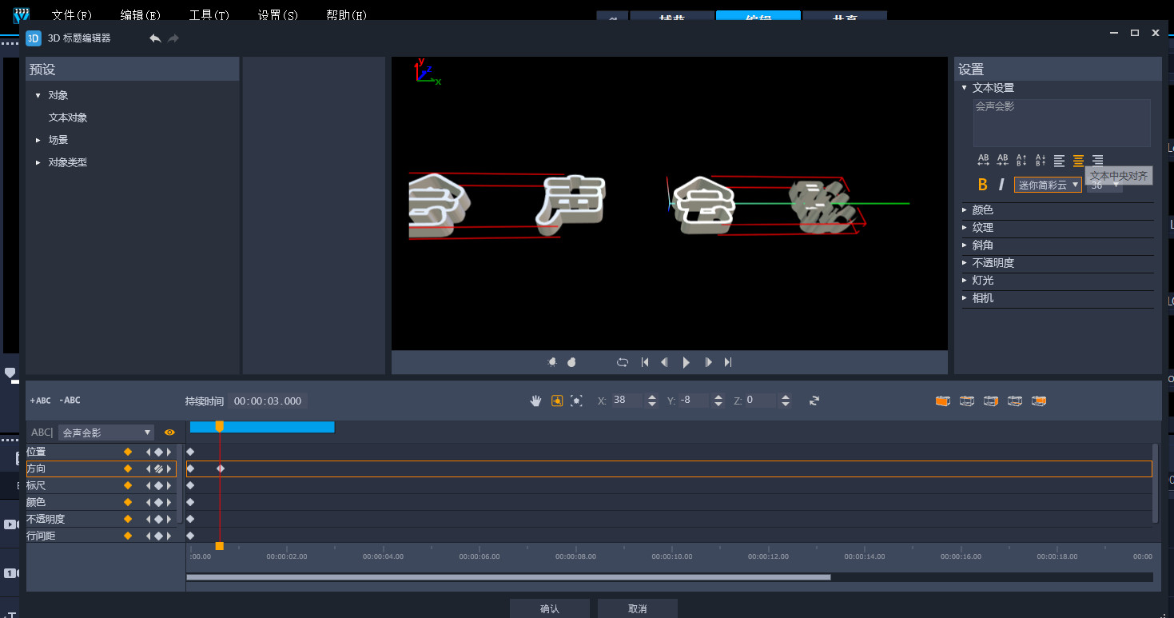This screenshot has height=618, width=1174.
Task: Toggle orange keyframe diamond for 方向 row
Action: pos(127,468)
